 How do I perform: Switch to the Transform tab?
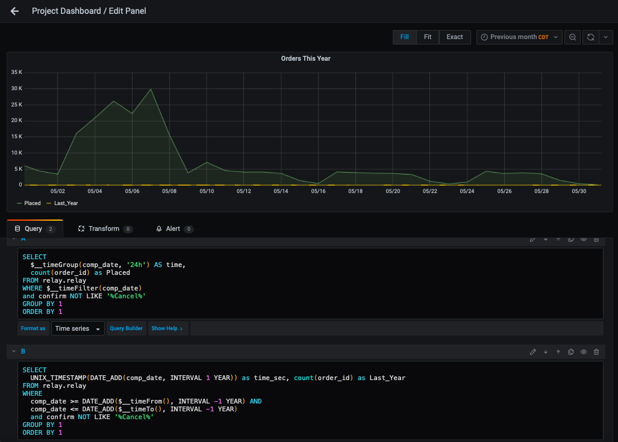coord(104,229)
